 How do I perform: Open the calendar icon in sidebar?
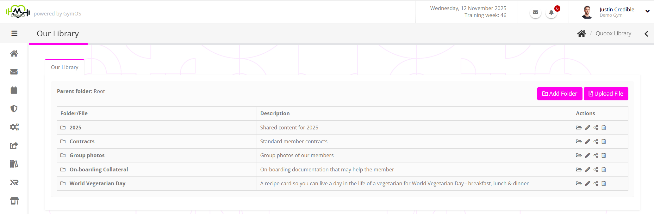pos(14,90)
